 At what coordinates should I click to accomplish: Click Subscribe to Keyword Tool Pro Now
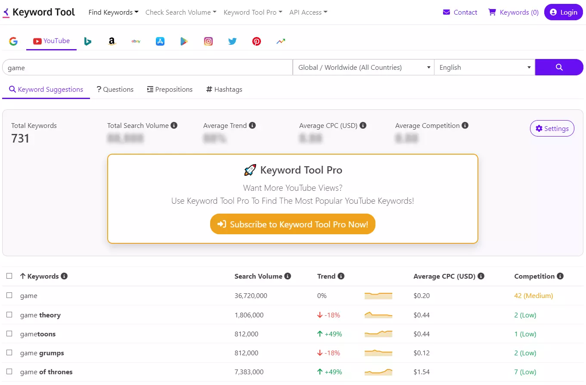click(293, 224)
